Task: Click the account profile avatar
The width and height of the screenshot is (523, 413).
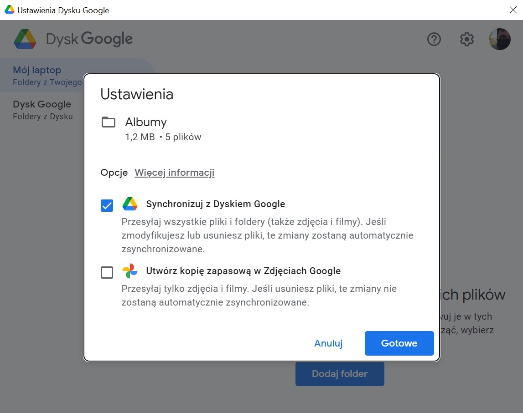Action: pyautogui.click(x=499, y=39)
